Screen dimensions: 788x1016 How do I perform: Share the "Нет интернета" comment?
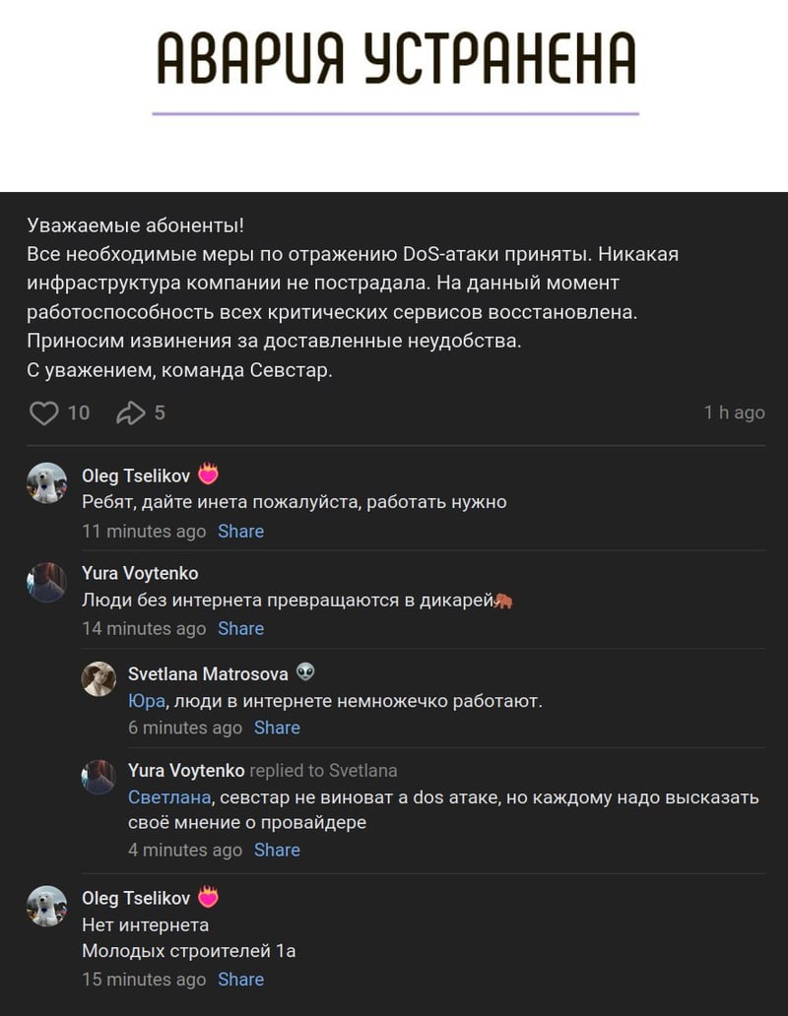point(240,980)
